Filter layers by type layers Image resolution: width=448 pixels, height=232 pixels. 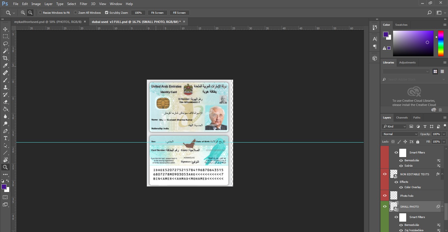[425, 126]
